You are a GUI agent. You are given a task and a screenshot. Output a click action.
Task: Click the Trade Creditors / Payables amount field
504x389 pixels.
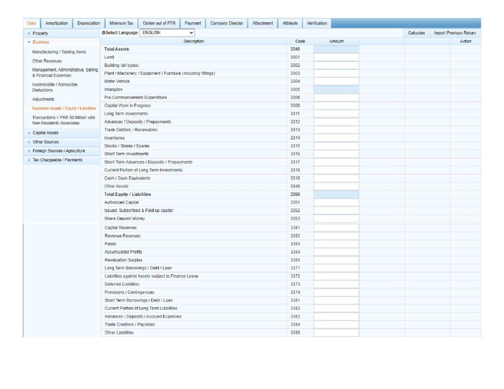click(336, 325)
